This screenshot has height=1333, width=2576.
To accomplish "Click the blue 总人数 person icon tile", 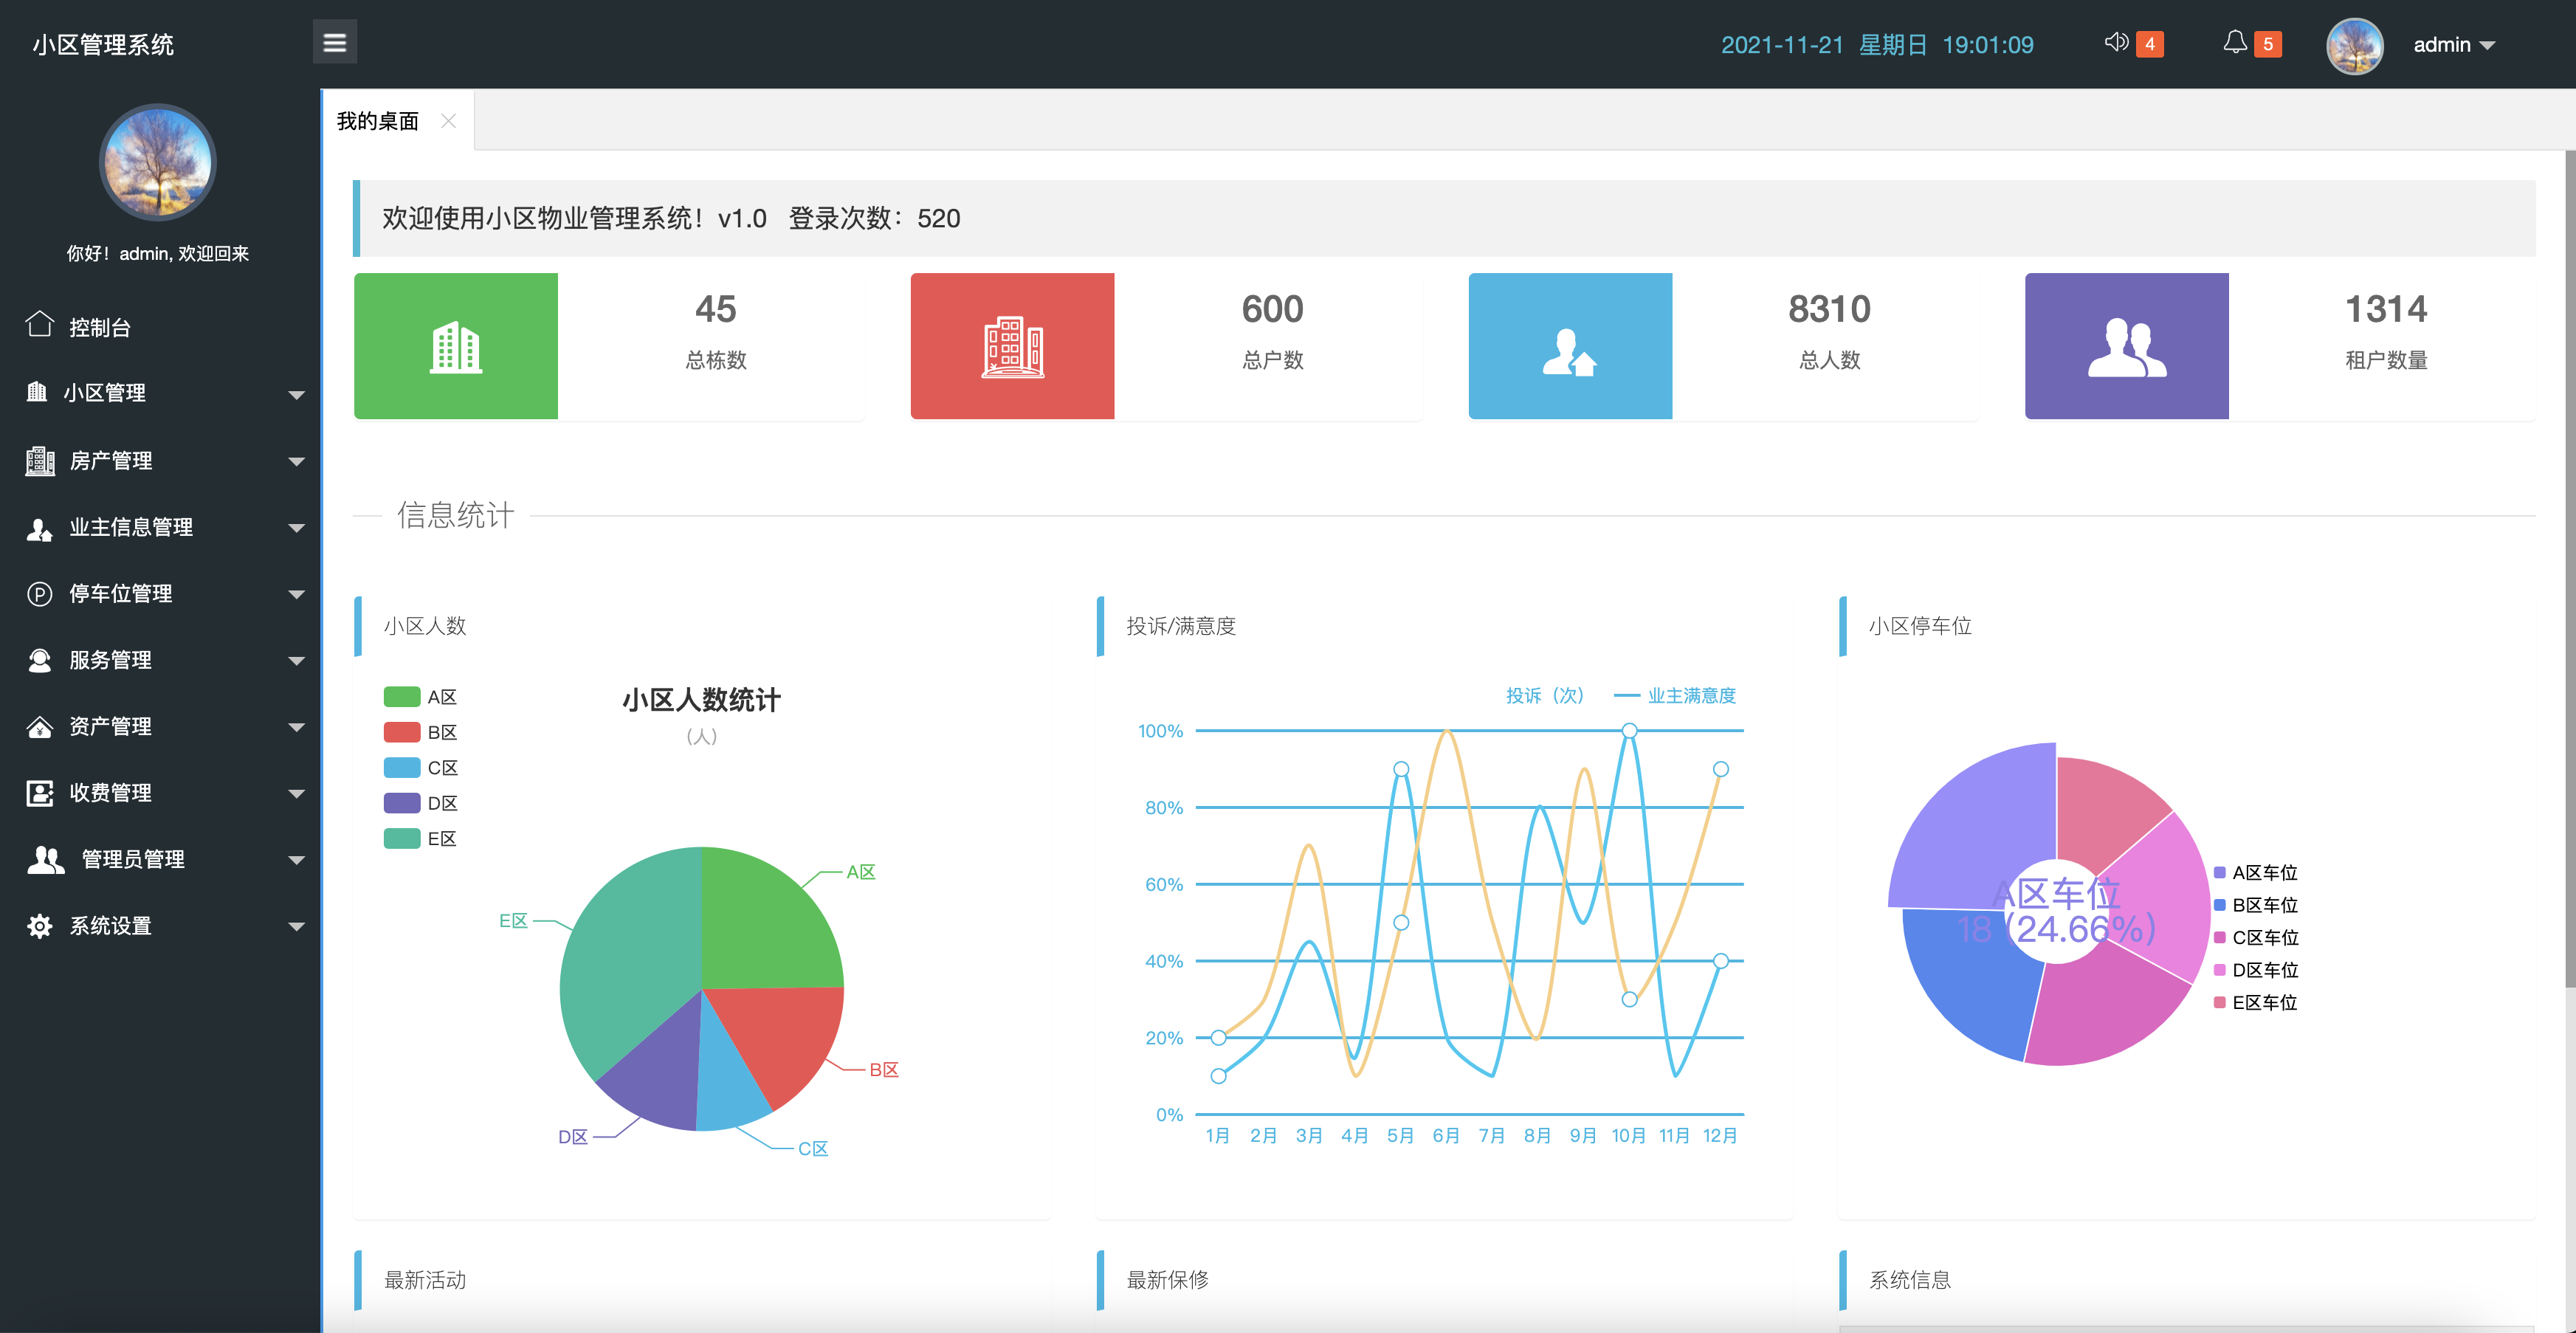I will click(1569, 346).
